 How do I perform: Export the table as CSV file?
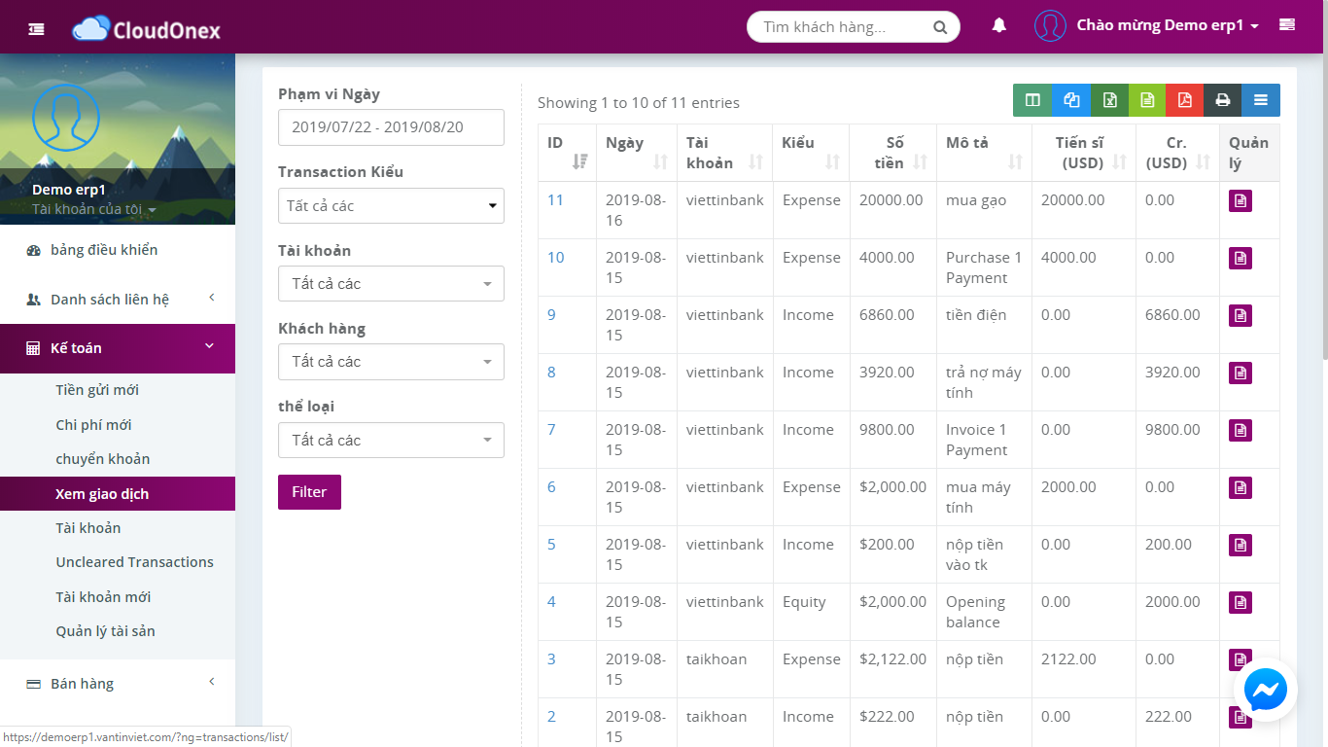[x=1146, y=100]
